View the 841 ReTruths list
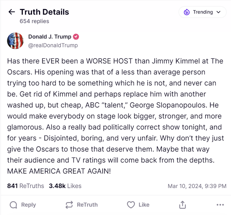The height and width of the screenshot is (215, 231). 26,186
